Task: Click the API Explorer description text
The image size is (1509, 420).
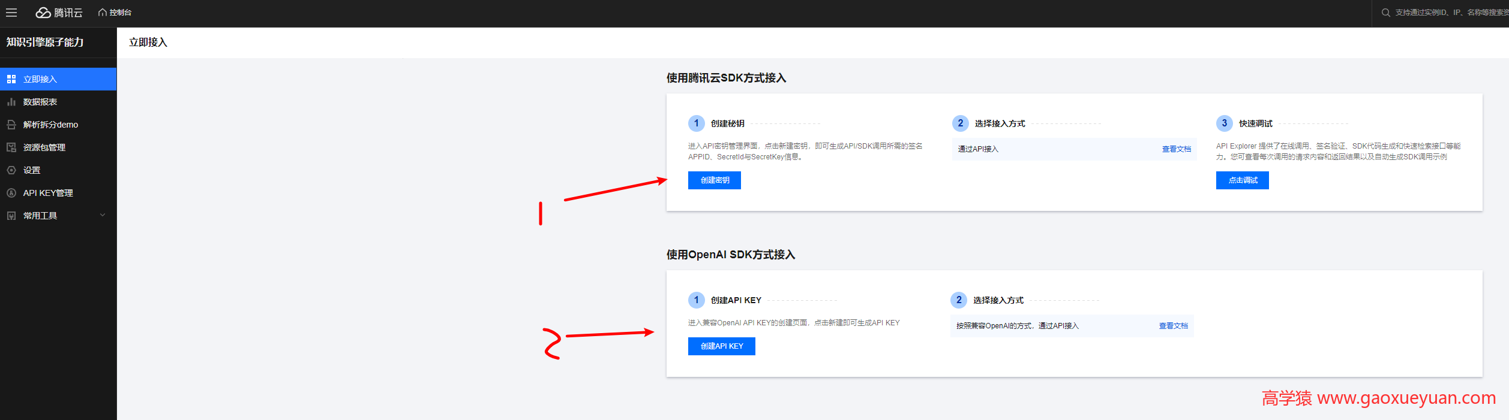Action: 1338,152
